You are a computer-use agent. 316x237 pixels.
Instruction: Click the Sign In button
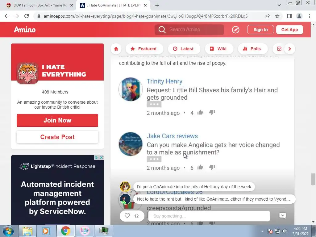click(260, 30)
